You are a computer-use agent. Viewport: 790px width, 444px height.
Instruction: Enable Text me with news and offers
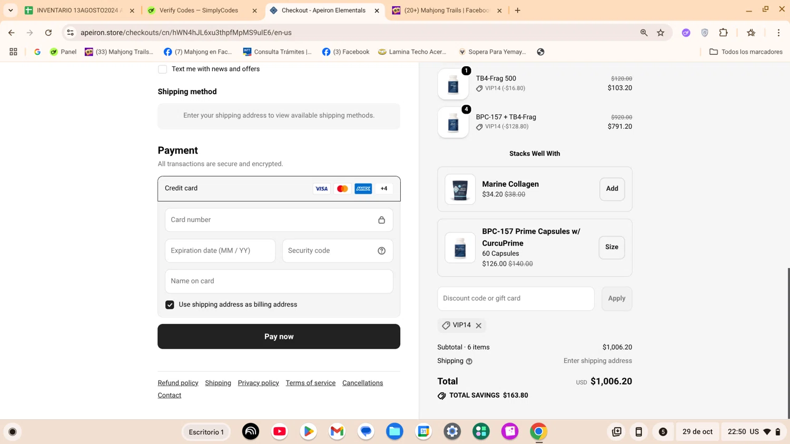162,69
